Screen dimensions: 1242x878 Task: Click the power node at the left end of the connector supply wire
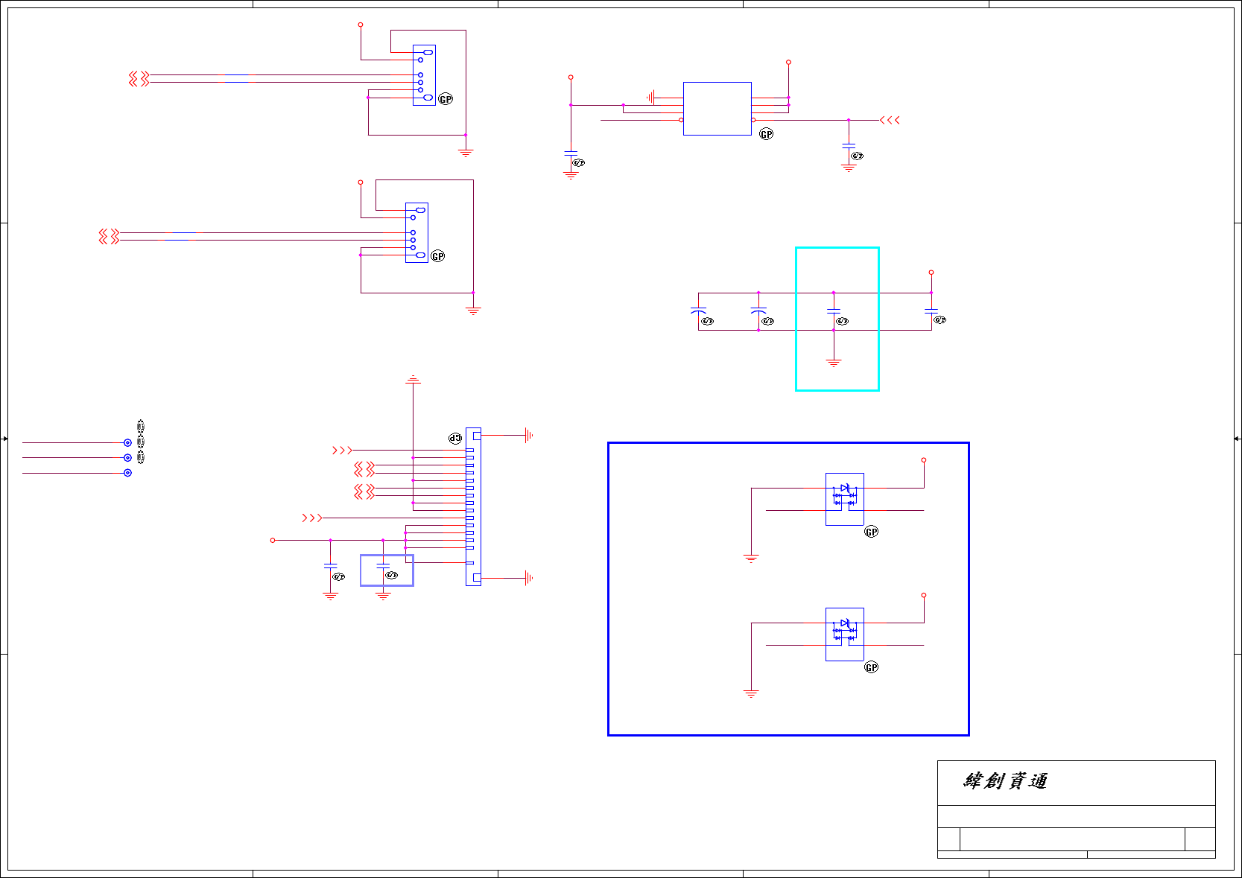click(x=273, y=540)
